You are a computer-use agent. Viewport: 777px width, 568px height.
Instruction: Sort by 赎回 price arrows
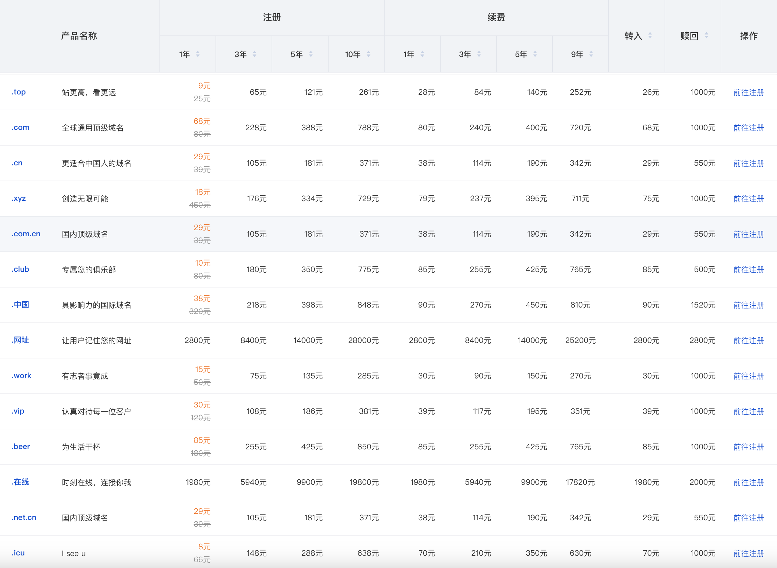coord(706,35)
